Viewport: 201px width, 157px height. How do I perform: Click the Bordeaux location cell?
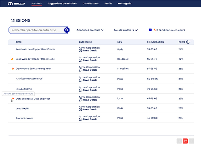click(123, 59)
